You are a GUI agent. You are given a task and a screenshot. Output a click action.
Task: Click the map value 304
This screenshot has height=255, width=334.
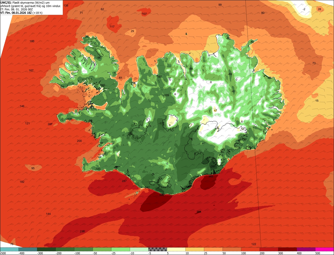point(199,212)
